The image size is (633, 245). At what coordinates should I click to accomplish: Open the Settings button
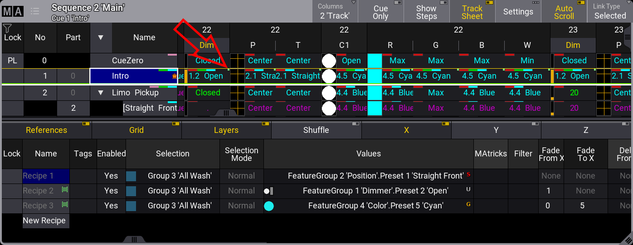pyautogui.click(x=518, y=12)
